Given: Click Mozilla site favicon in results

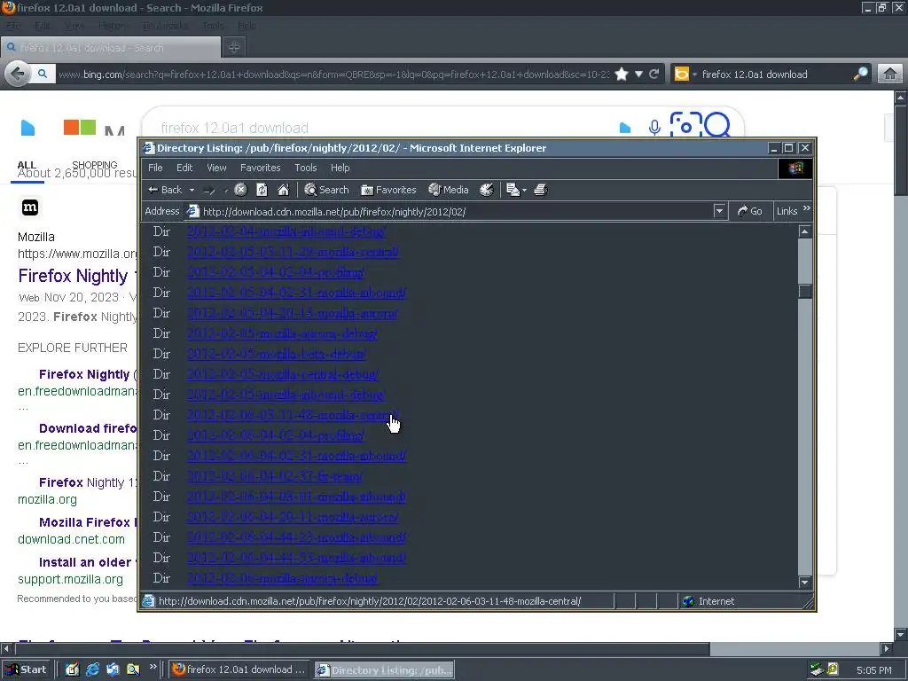Looking at the screenshot, I should (x=30, y=207).
